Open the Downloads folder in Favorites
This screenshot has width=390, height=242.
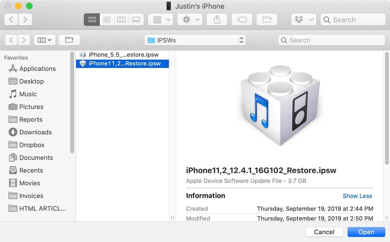click(36, 132)
